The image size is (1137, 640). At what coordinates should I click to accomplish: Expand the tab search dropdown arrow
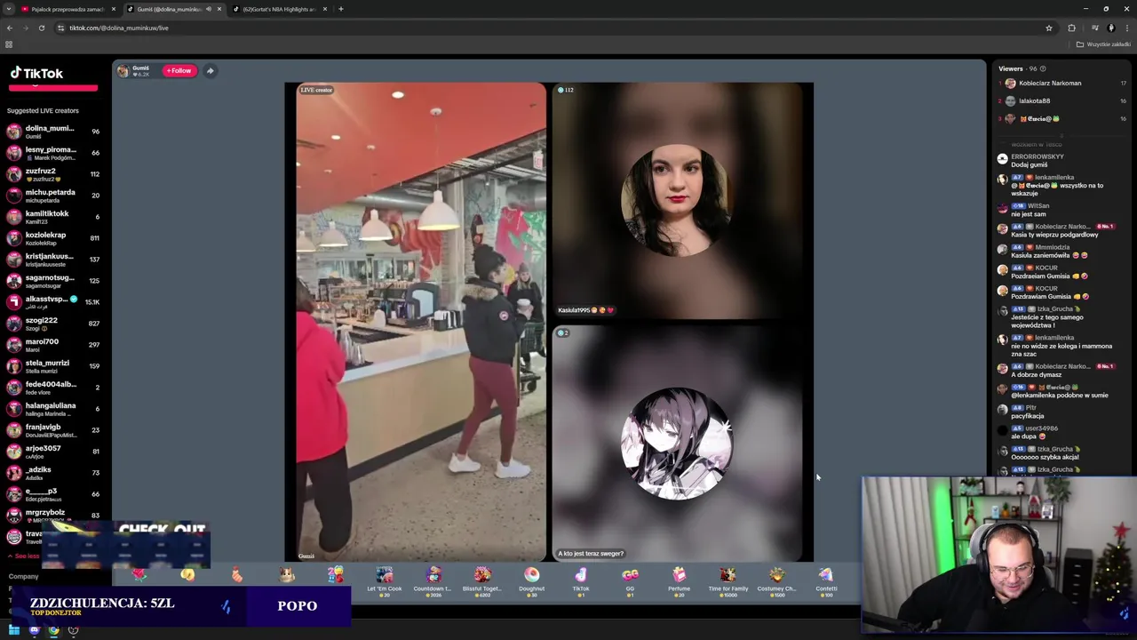pyautogui.click(x=9, y=9)
